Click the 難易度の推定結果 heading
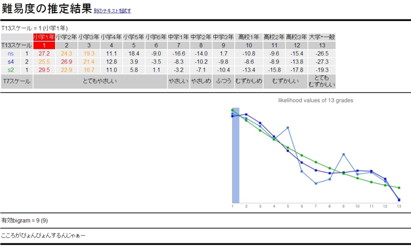Viewport: 411px width, 246px height. pos(47,8)
